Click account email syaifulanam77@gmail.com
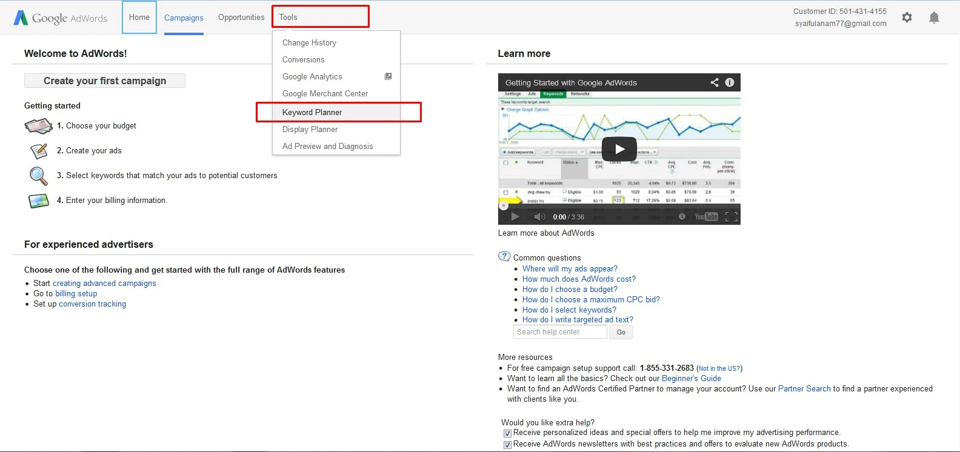 [841, 24]
